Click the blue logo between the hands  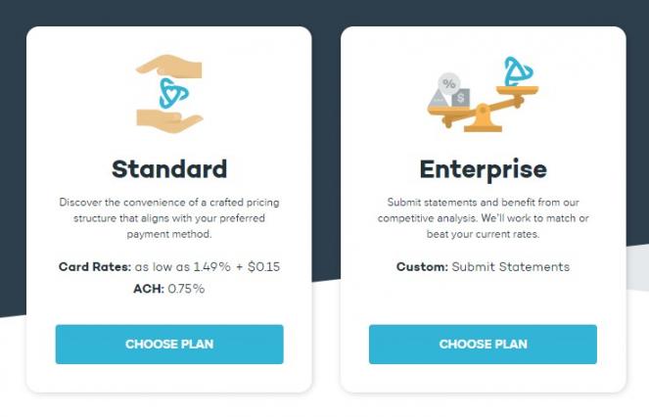[x=172, y=95]
